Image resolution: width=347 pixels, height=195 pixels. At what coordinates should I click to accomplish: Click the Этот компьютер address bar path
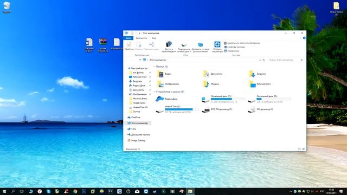[x=158, y=60]
